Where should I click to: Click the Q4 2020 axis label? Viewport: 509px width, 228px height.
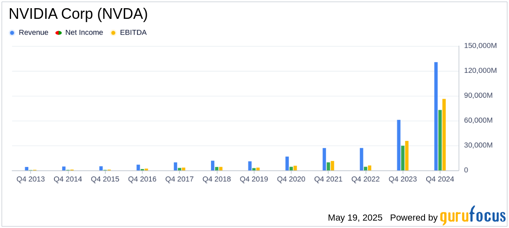tap(291, 179)
